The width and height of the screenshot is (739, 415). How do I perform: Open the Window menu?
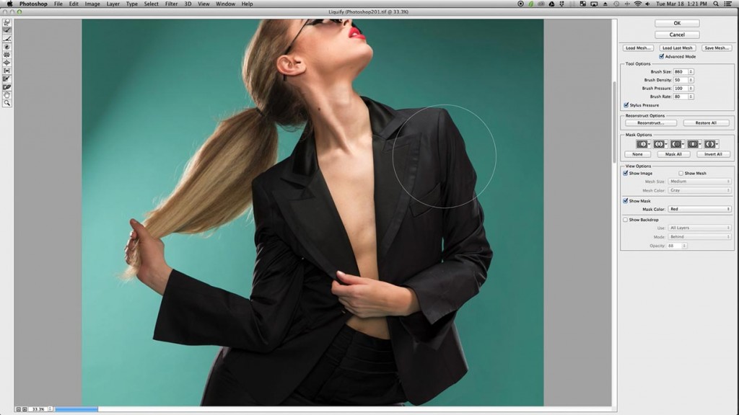tap(225, 4)
